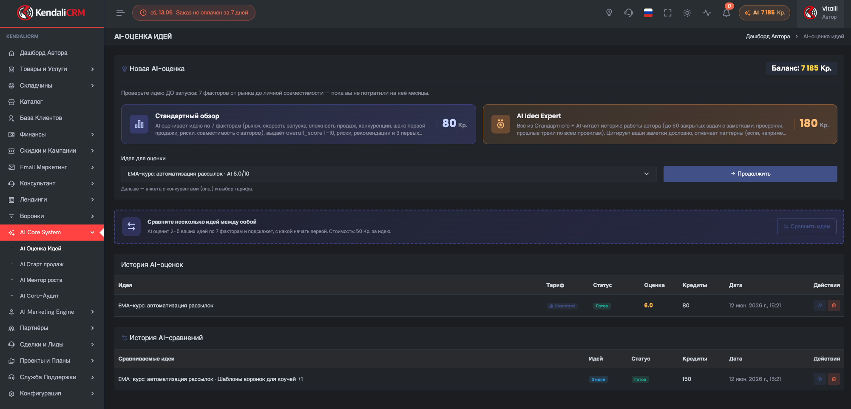Screen dimensions: 851x409
Task: View the 3 идей comparison with eye icon
Action: pyautogui.click(x=820, y=379)
